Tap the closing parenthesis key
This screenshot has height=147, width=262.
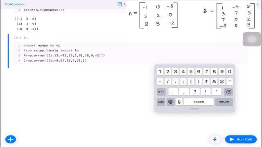(x=199, y=82)
